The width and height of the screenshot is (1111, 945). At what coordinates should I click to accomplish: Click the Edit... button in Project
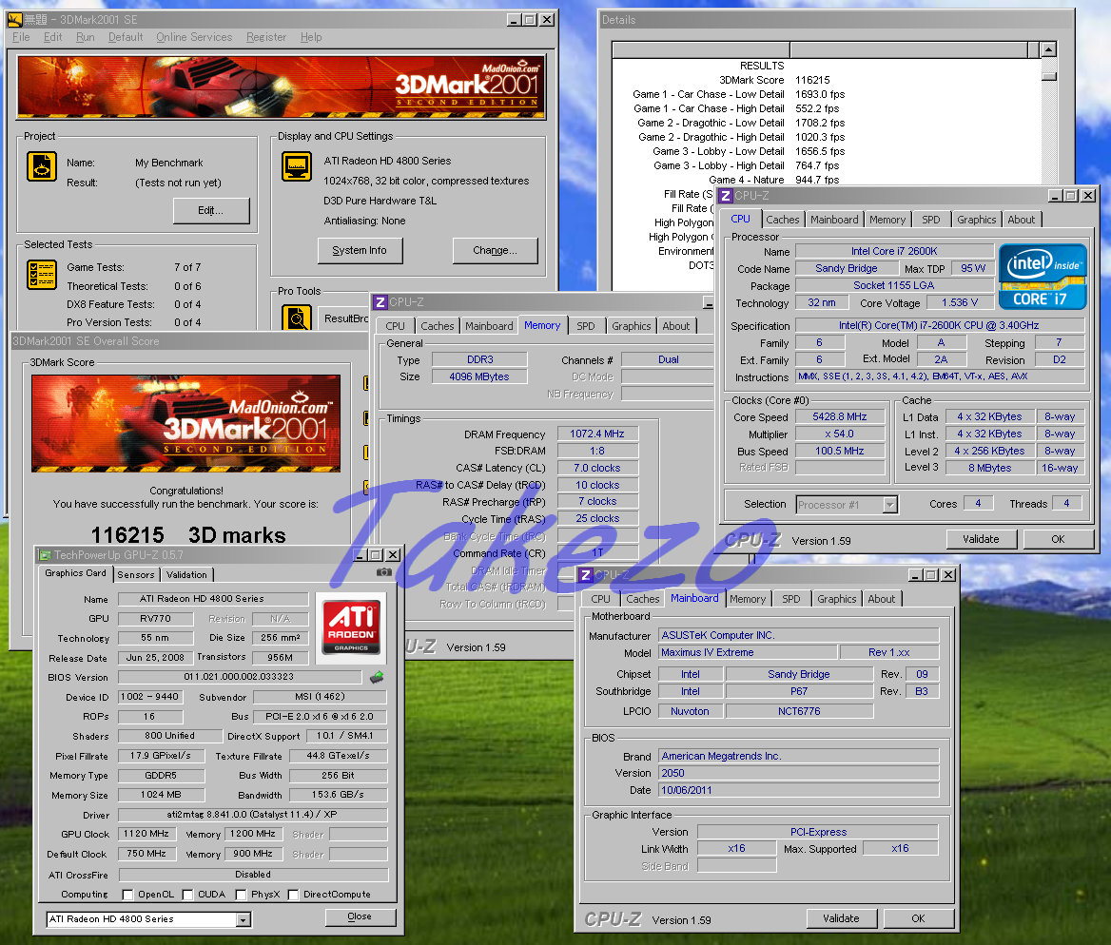(x=210, y=210)
